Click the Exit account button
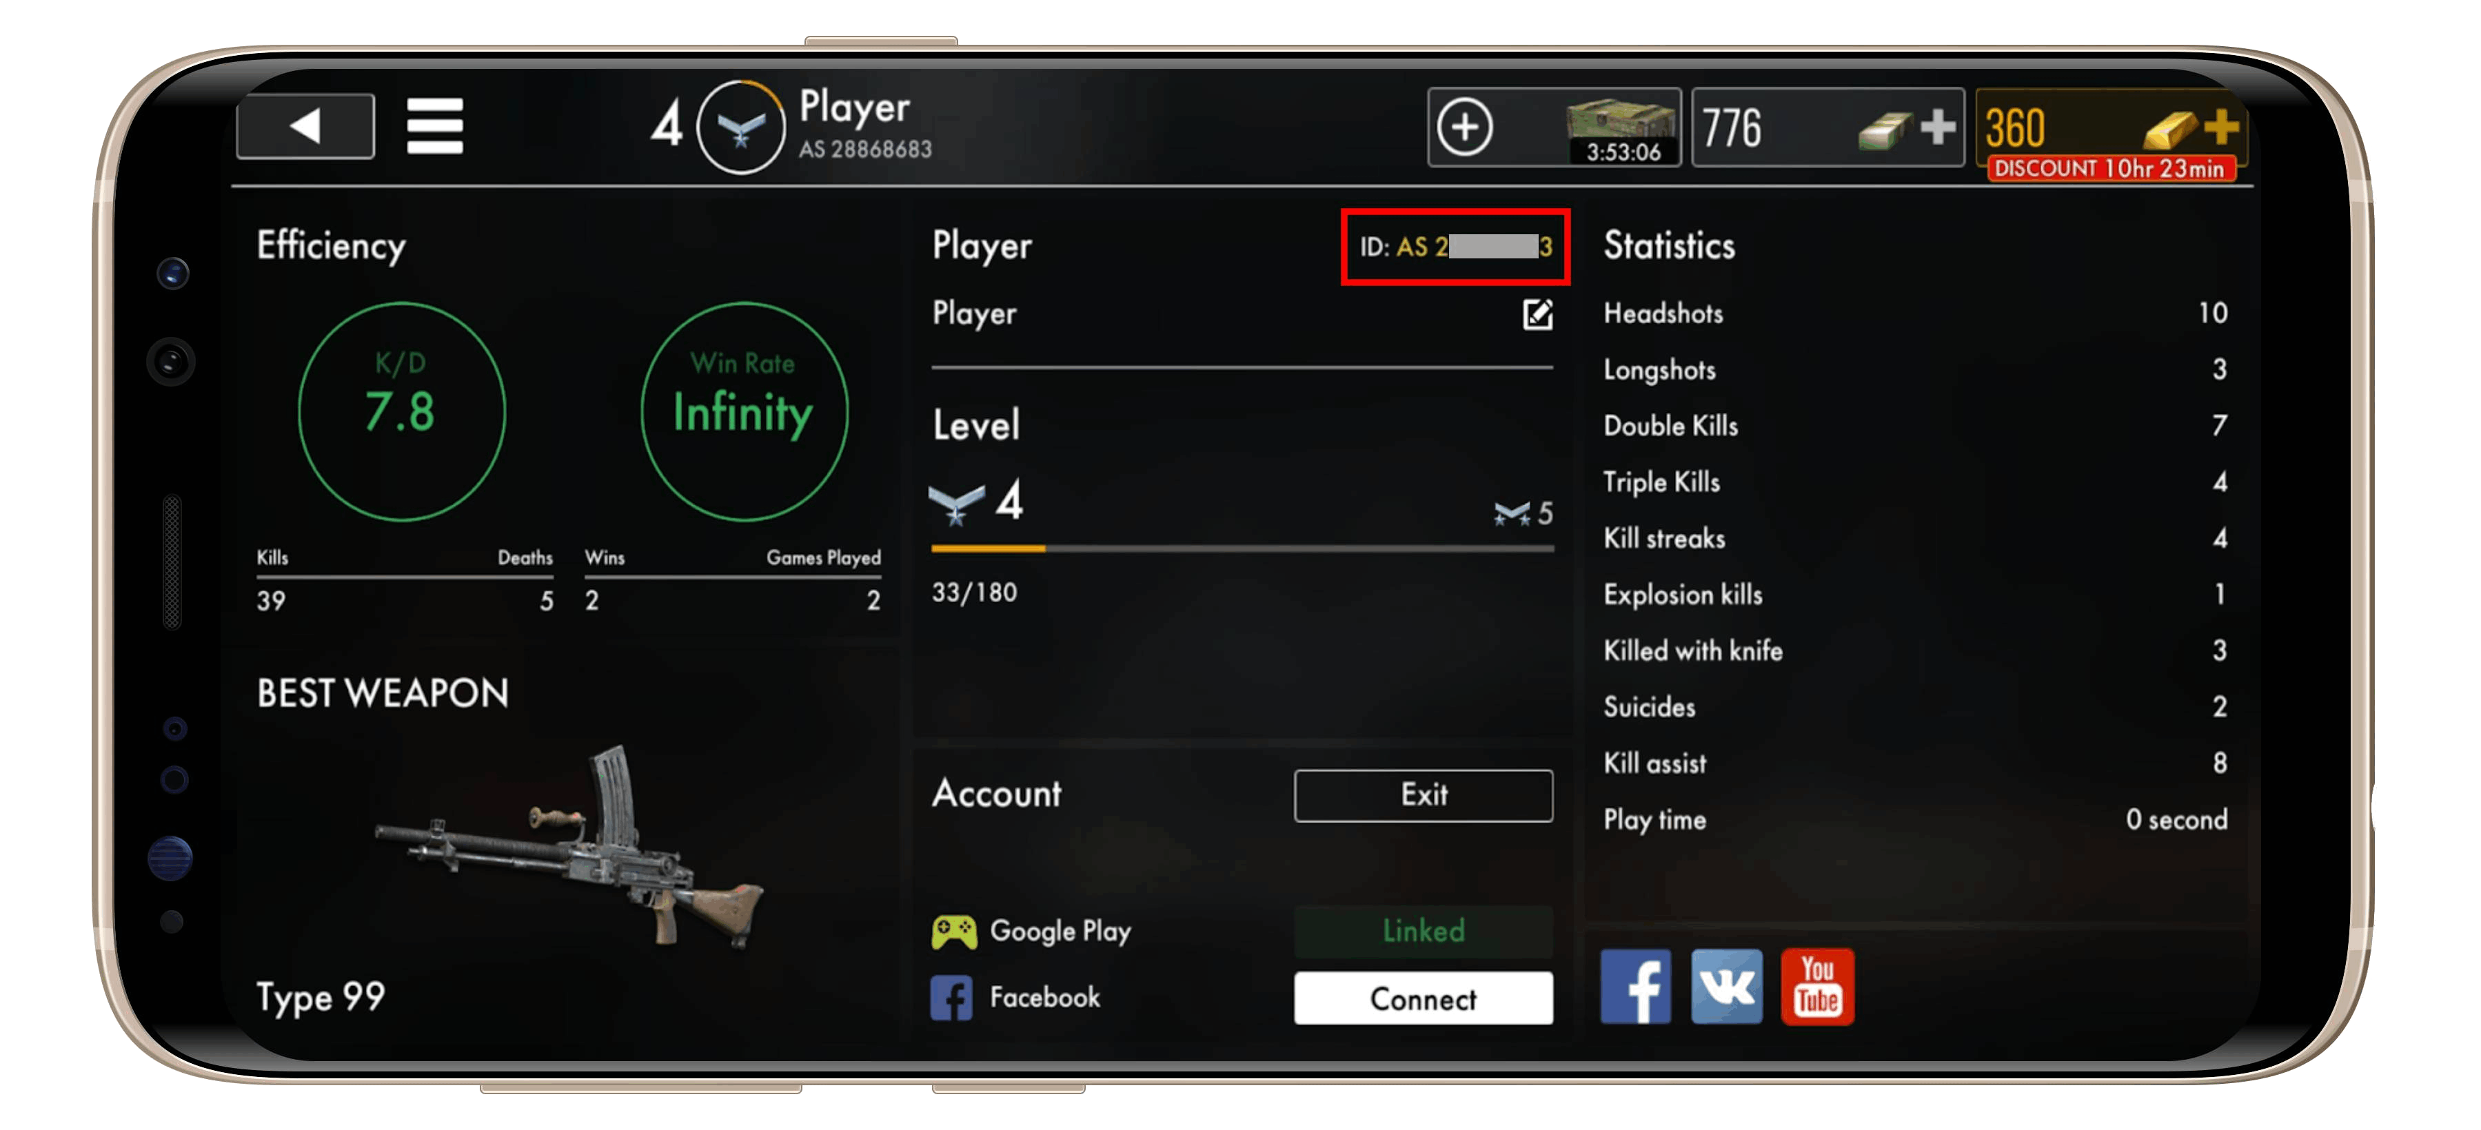The height and width of the screenshot is (1130, 2481). 1424,795
